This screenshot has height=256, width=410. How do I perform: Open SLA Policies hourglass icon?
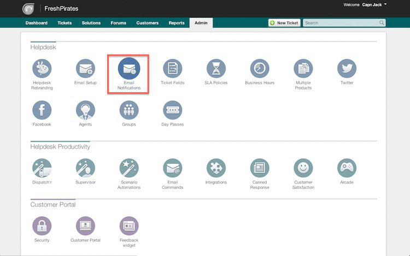tap(216, 69)
